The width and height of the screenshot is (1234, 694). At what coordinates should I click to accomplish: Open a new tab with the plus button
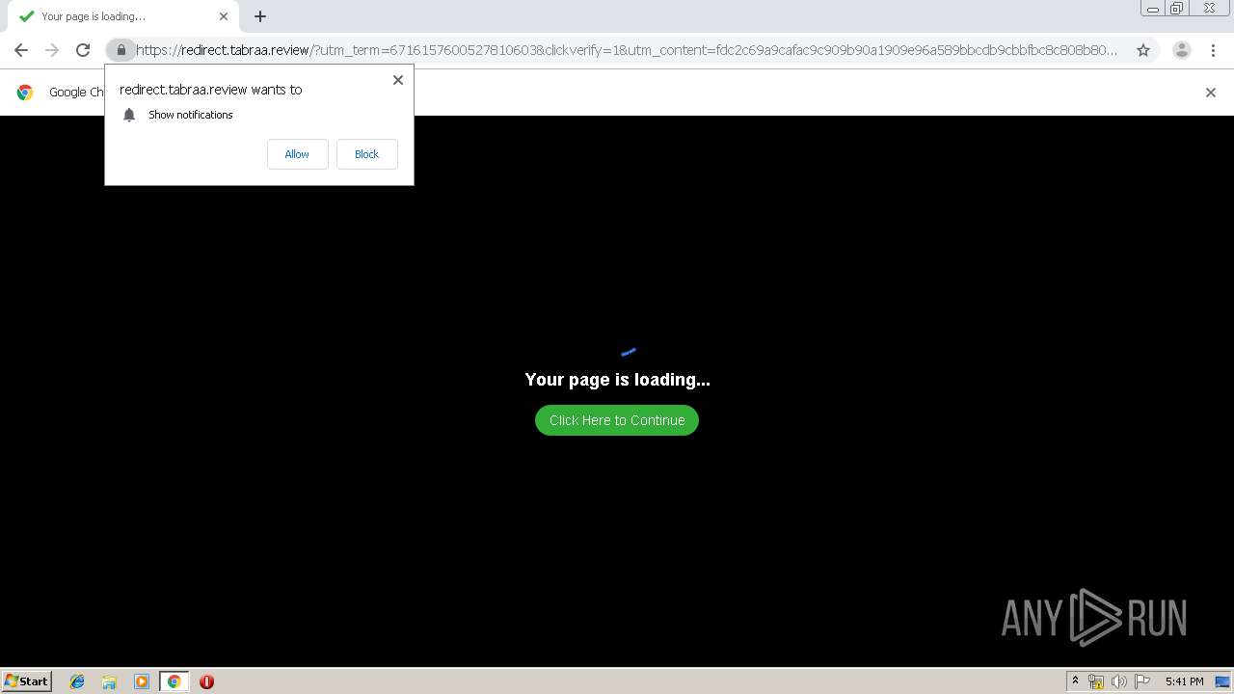(260, 16)
